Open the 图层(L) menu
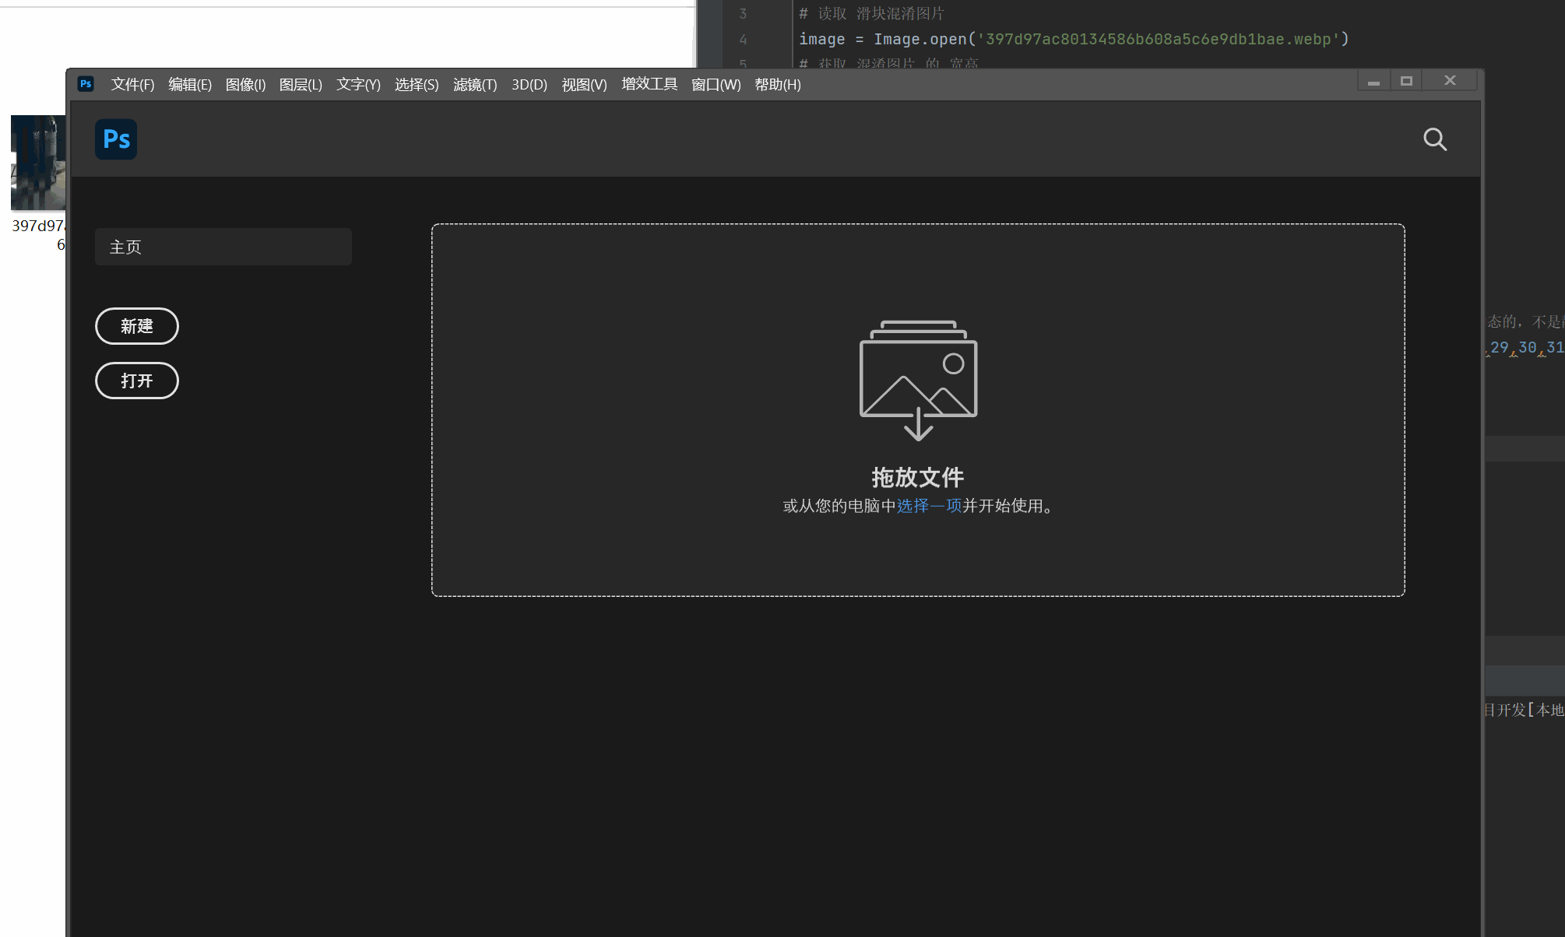This screenshot has height=937, width=1565. [301, 84]
